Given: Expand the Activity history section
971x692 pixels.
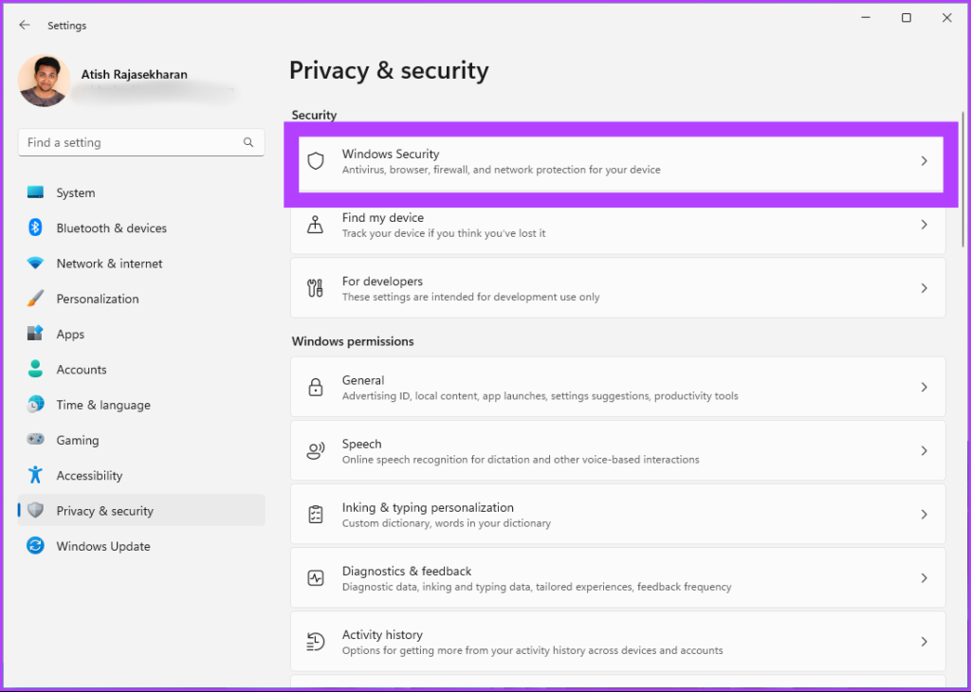Looking at the screenshot, I should click(925, 641).
